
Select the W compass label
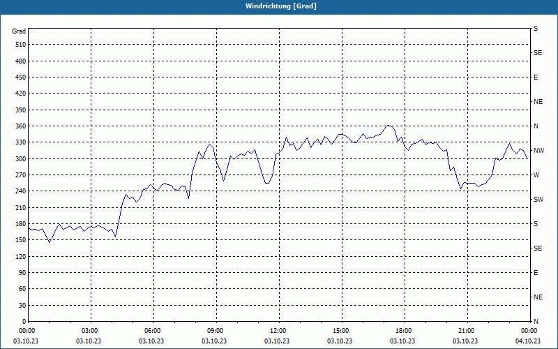point(536,175)
